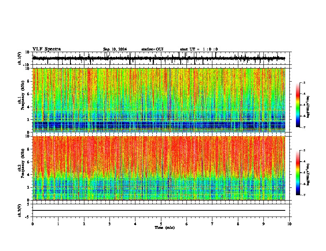Click the "station=OUI" header label
Image resolution: width=326 pixels, height=251 pixels.
152,49
